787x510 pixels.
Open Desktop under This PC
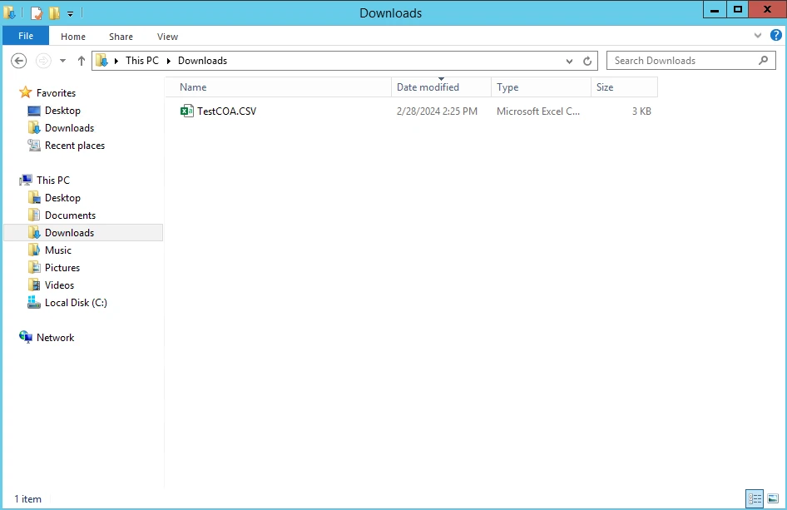62,198
